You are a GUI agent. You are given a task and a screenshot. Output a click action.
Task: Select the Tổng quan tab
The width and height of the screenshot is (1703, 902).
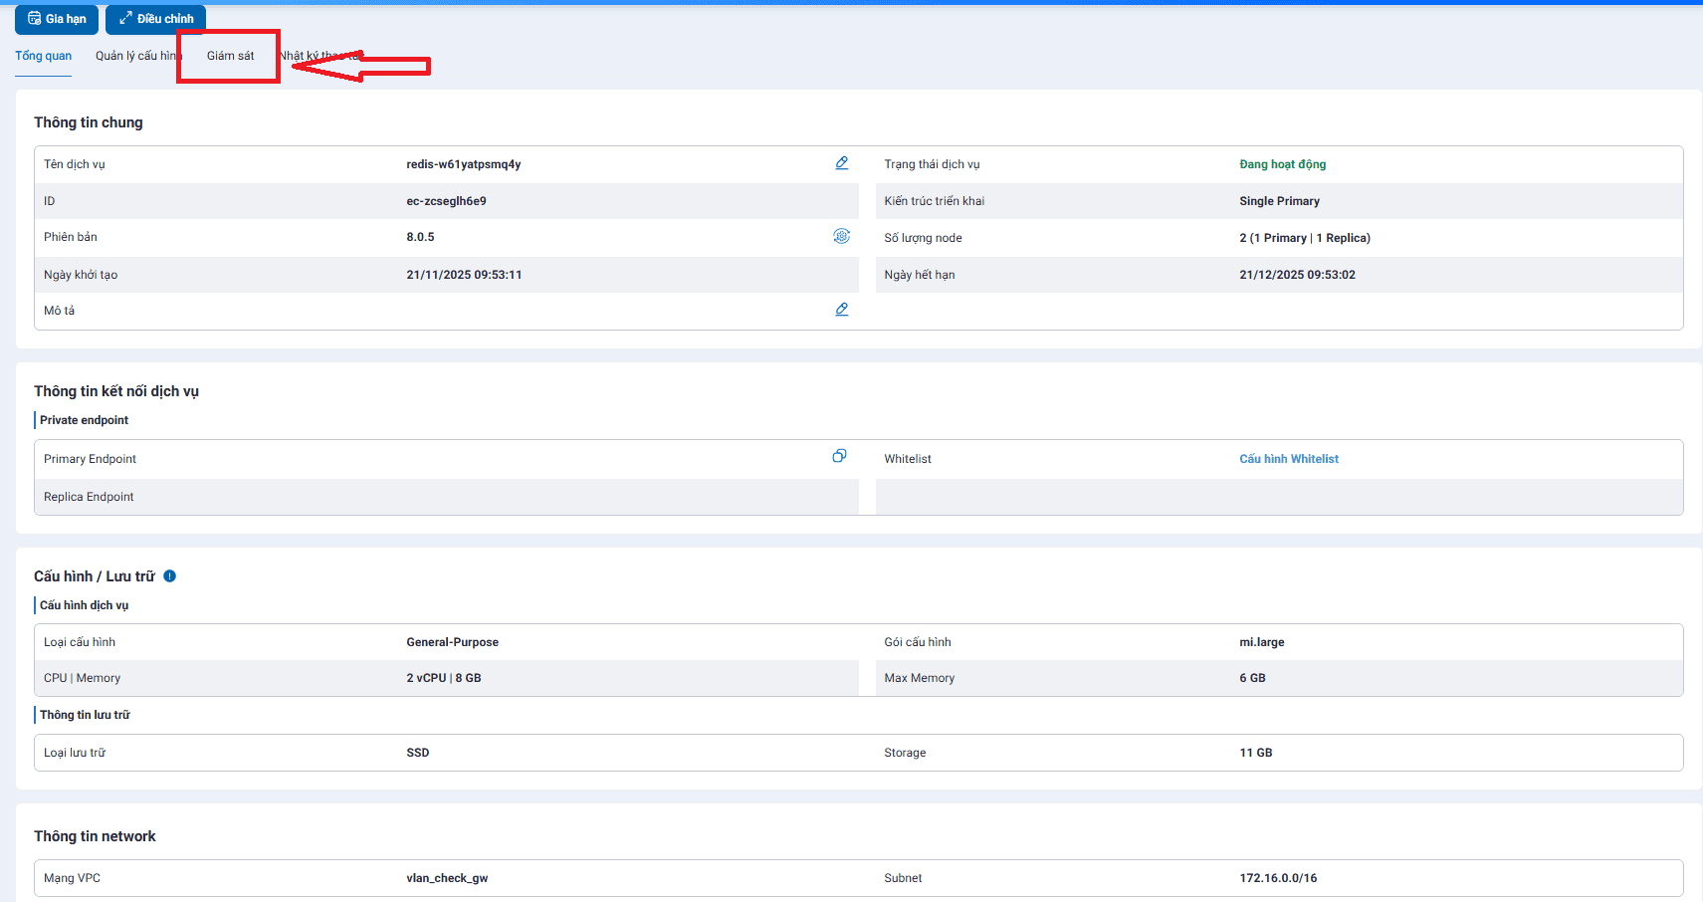[43, 56]
